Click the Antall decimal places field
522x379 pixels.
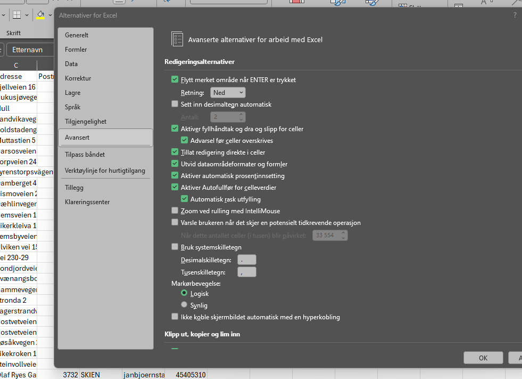pos(225,117)
